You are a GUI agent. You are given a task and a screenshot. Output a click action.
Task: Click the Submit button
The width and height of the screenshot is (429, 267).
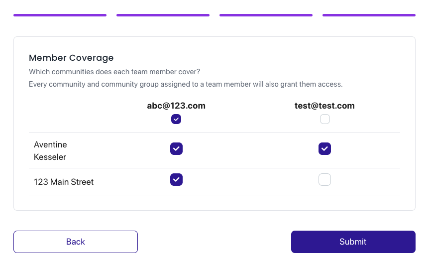coord(353,242)
